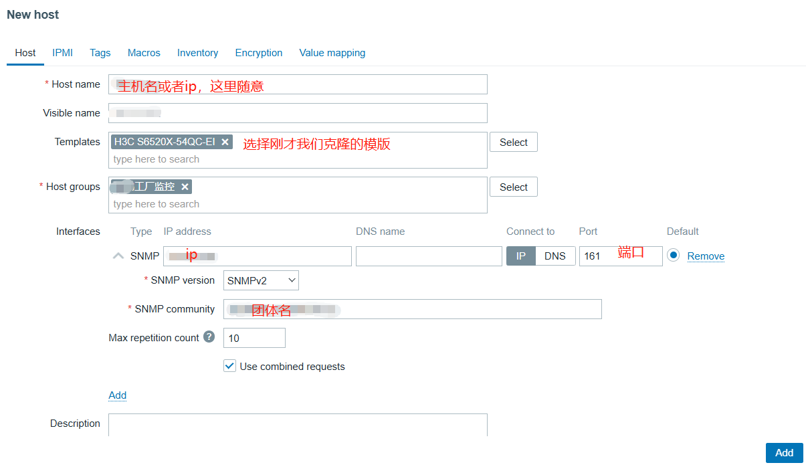Remove the host group tag via x
The height and width of the screenshot is (469, 806).
185,187
